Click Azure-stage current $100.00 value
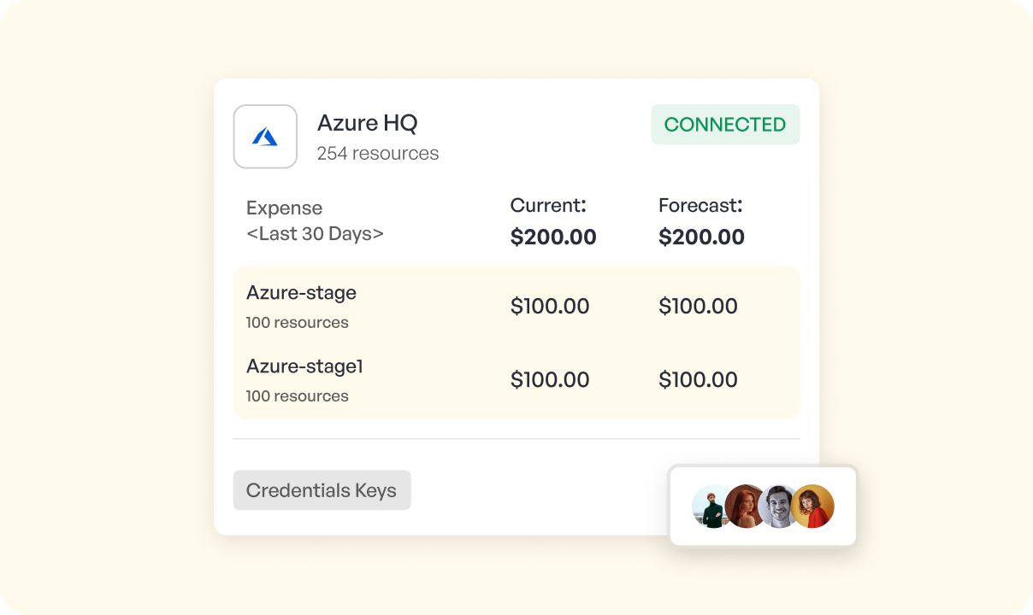The image size is (1033, 615). (550, 307)
